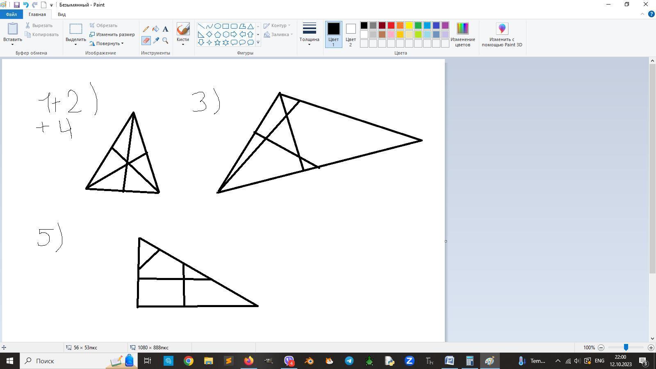This screenshot has height=369, width=656.
Task: Open Windows Start menu
Action: point(10,361)
